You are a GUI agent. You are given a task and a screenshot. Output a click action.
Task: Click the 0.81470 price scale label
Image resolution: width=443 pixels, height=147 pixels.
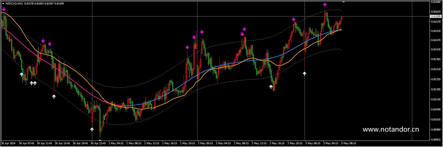tap(436, 40)
